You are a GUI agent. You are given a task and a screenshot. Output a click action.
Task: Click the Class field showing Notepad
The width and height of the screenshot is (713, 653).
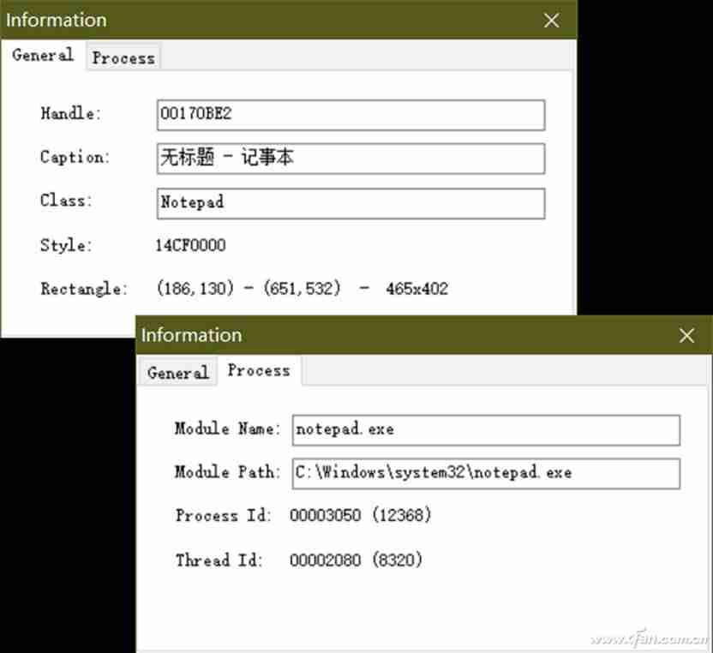pos(351,203)
